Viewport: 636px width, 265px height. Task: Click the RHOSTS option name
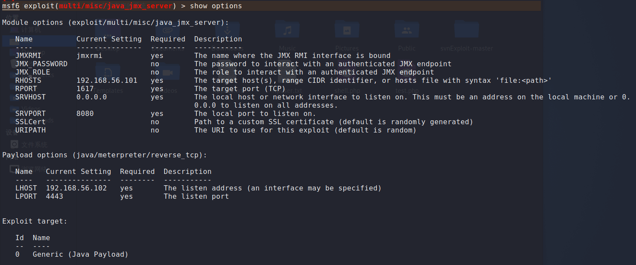(x=28, y=80)
